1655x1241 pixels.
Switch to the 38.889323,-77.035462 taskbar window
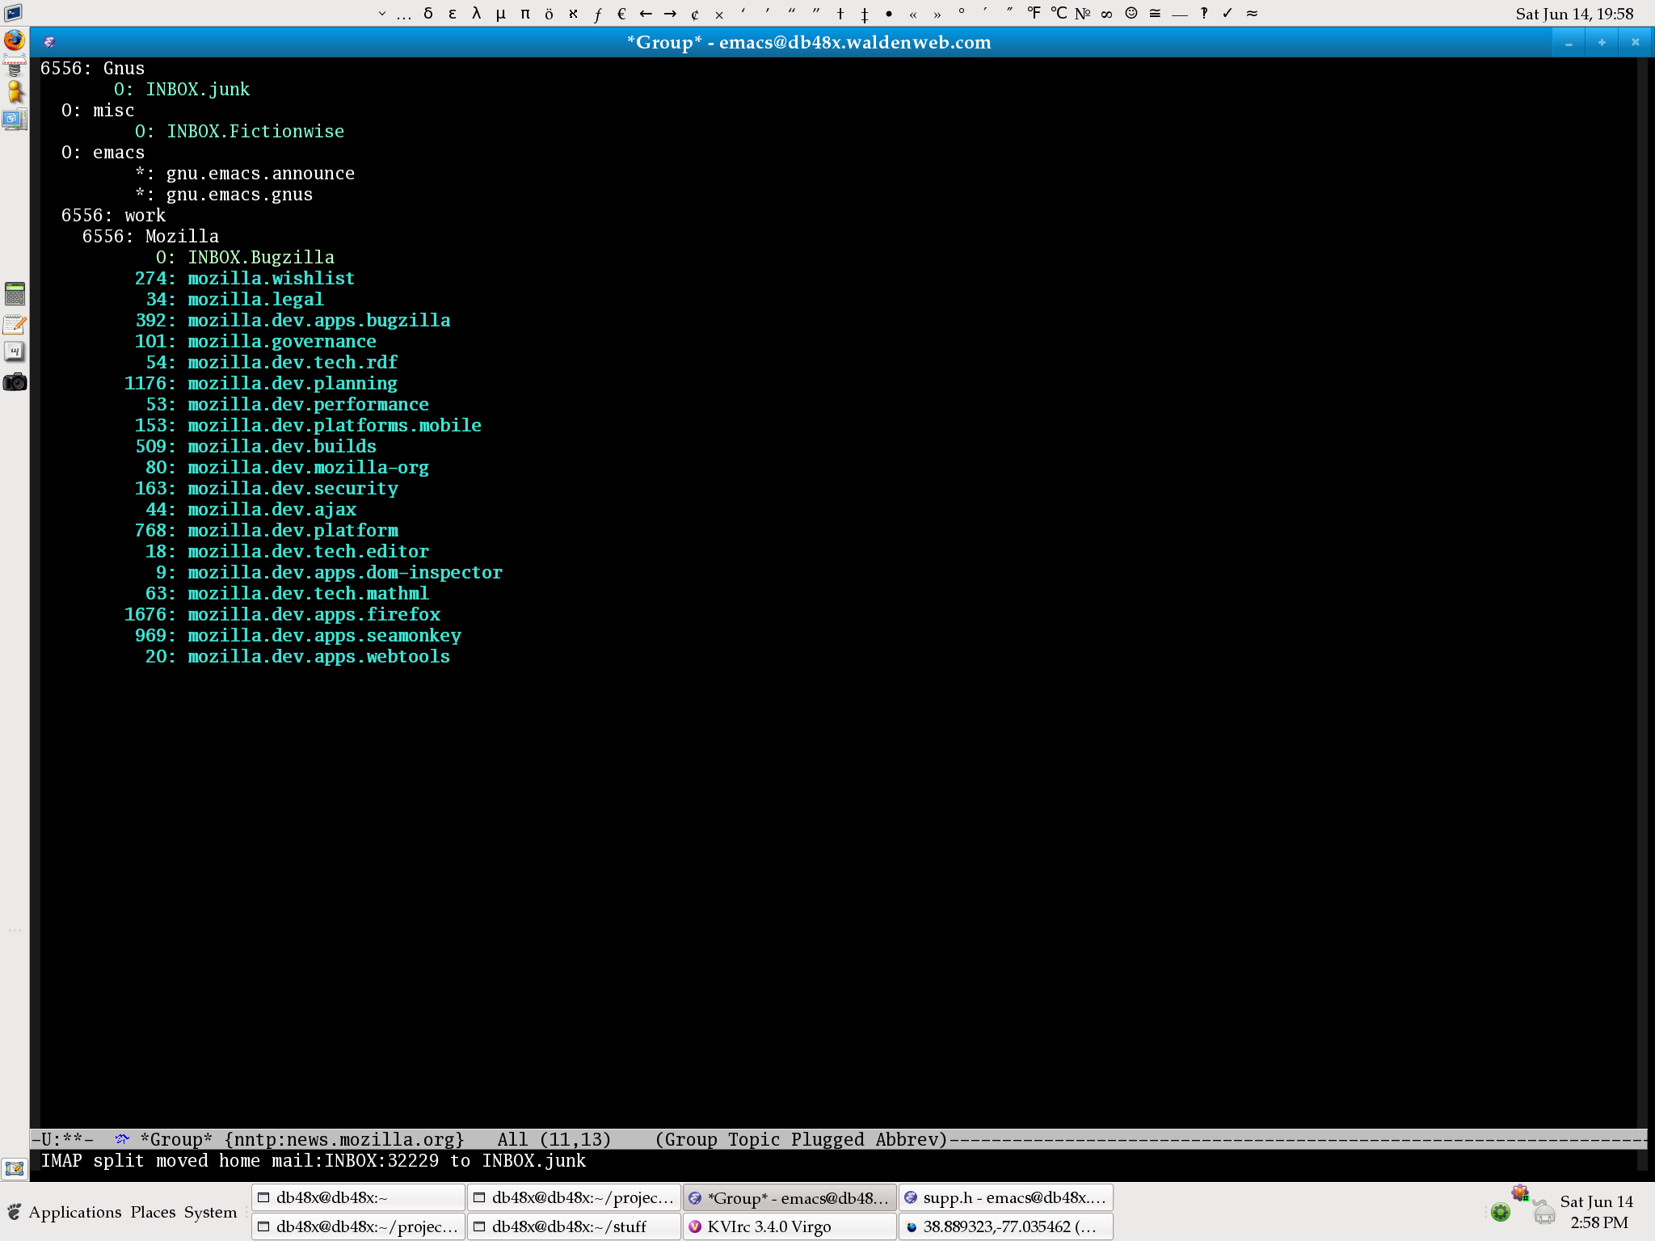tap(1006, 1226)
